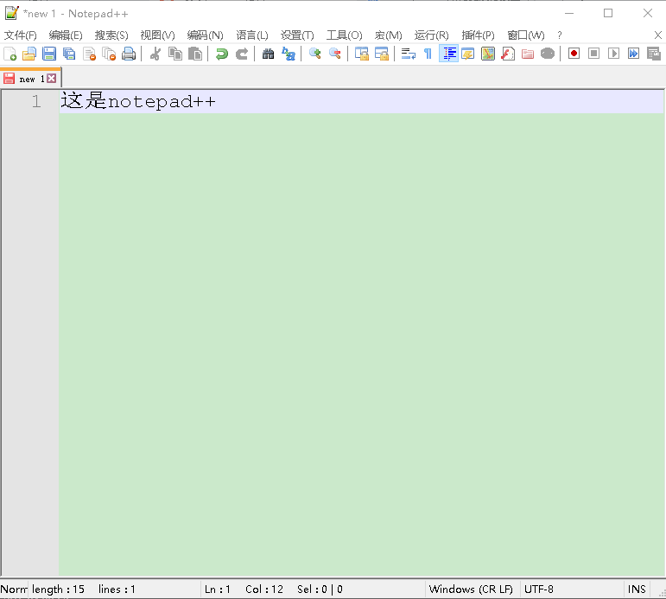This screenshot has width=666, height=599.
Task: Open the 搜索(S) menu
Action: tap(111, 35)
